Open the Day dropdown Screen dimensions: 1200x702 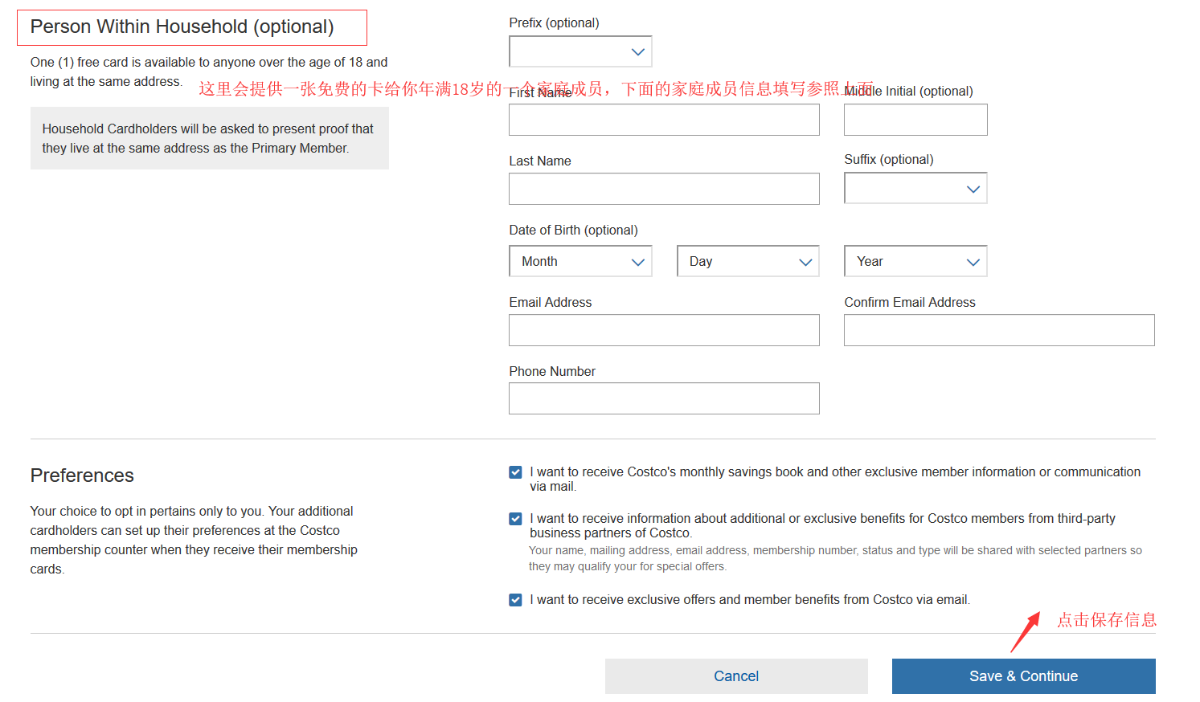click(747, 262)
